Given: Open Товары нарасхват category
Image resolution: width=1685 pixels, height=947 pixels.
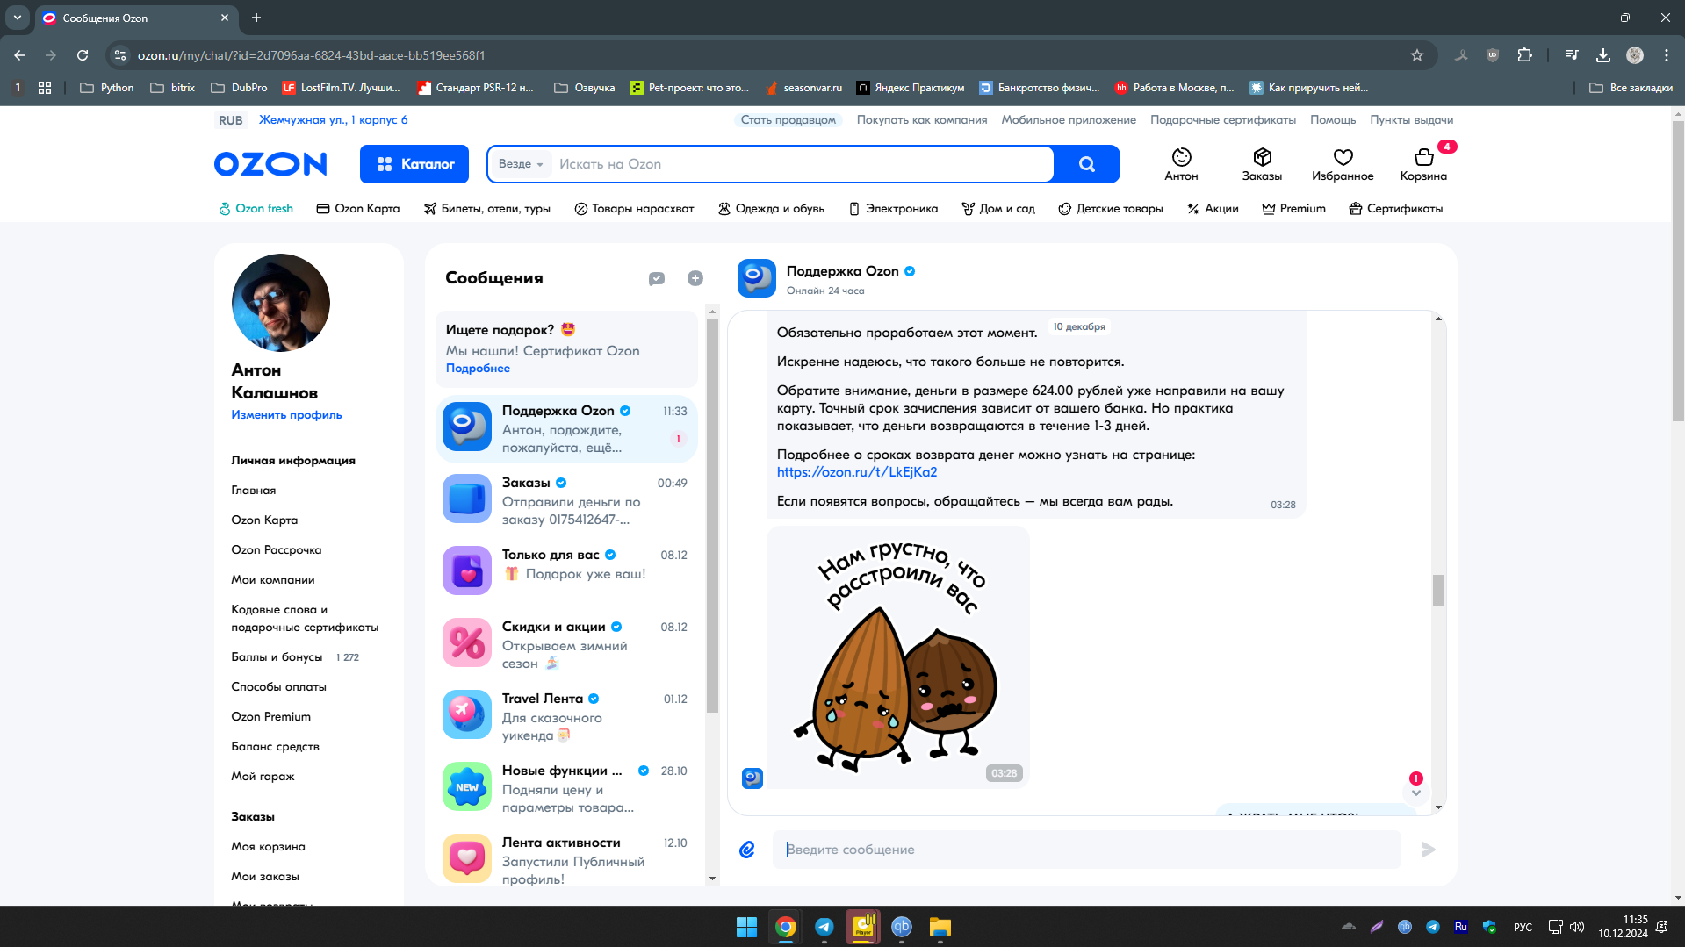Looking at the screenshot, I should pyautogui.click(x=634, y=209).
